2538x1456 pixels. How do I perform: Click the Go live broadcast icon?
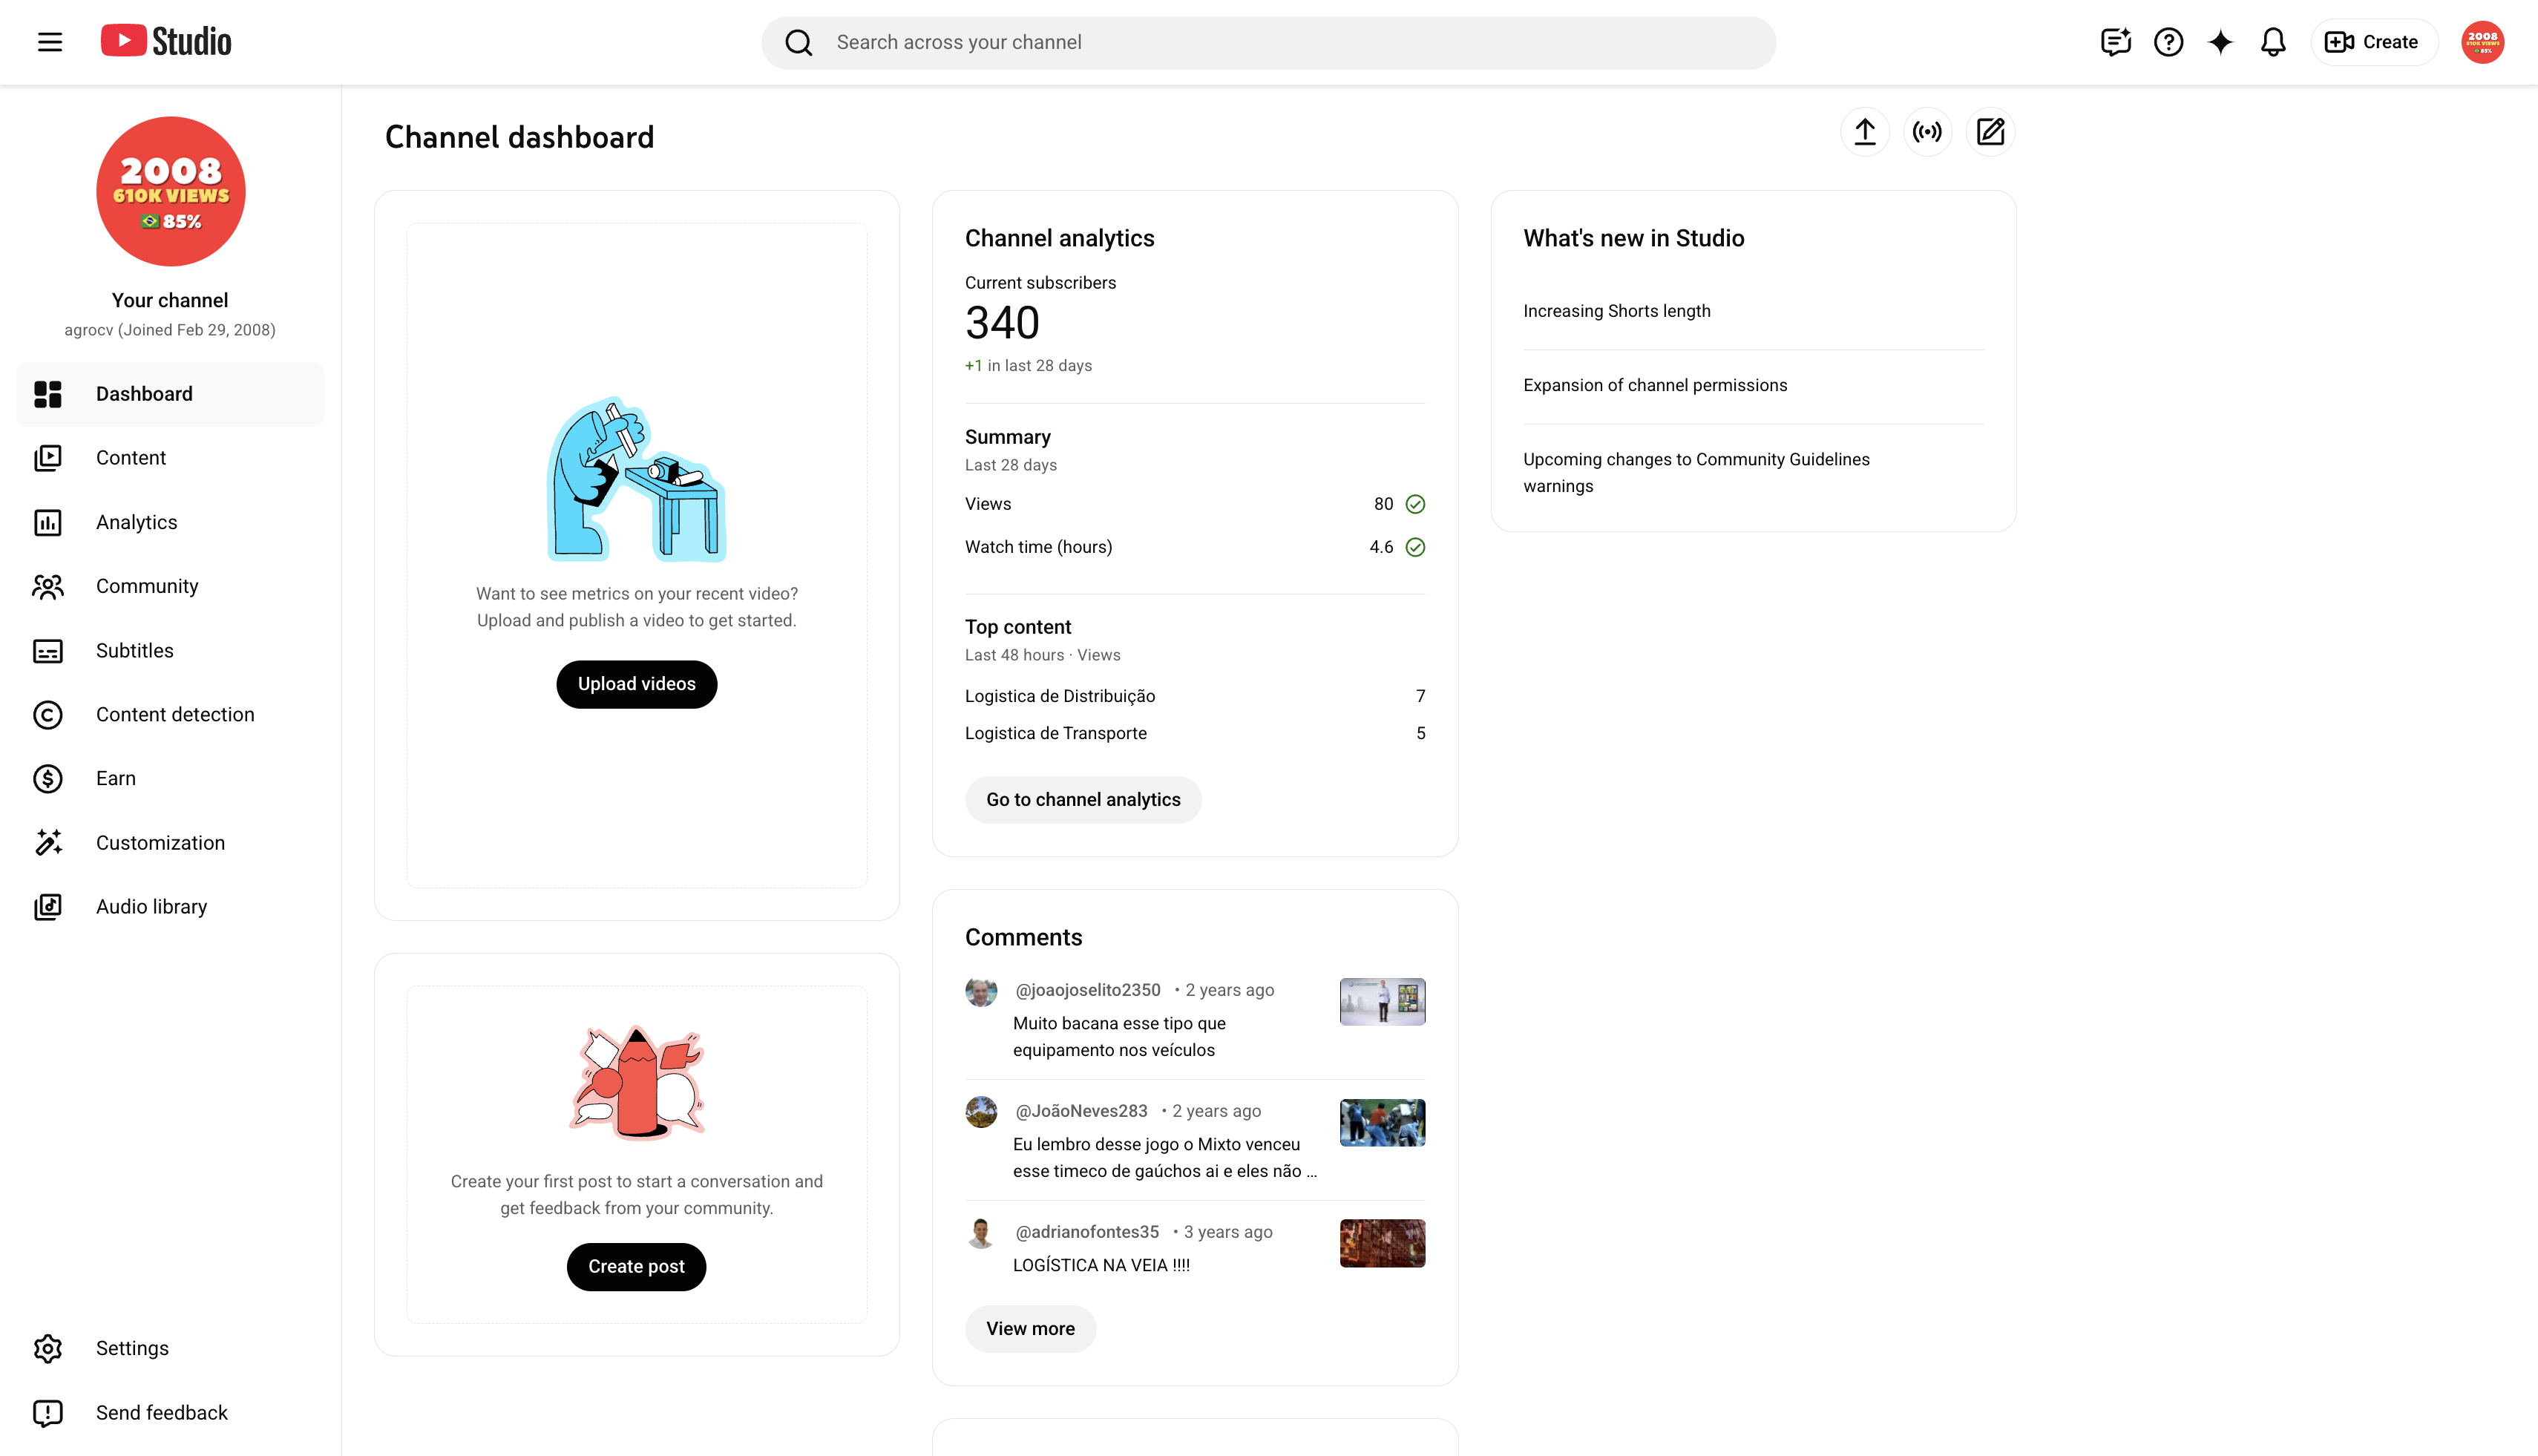click(1927, 132)
